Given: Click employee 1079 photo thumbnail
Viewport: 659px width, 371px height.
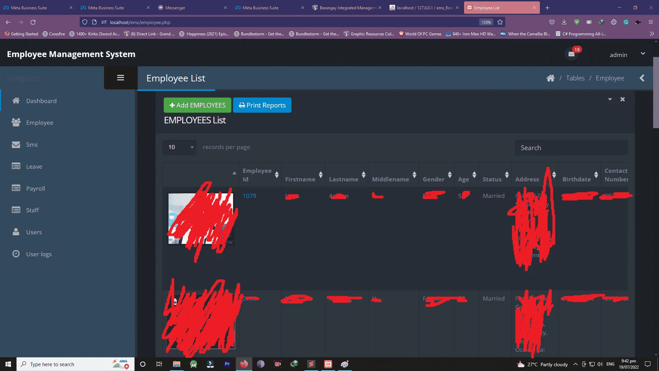Looking at the screenshot, I should 201,219.
